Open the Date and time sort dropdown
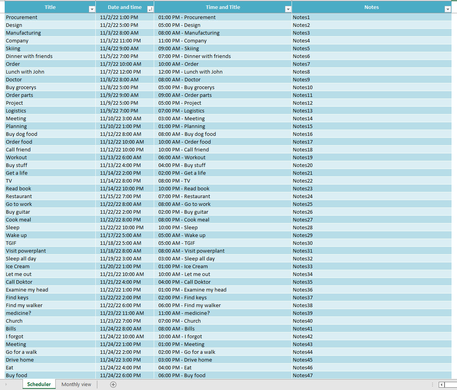457x390 pixels. (150, 9)
